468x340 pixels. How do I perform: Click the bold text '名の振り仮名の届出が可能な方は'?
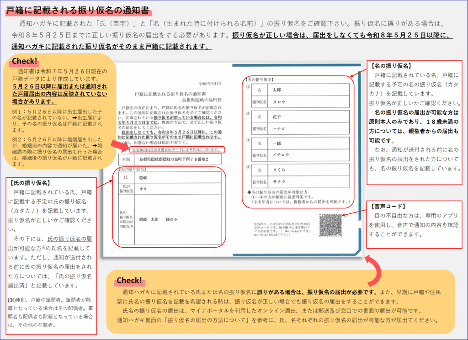pos(416,112)
